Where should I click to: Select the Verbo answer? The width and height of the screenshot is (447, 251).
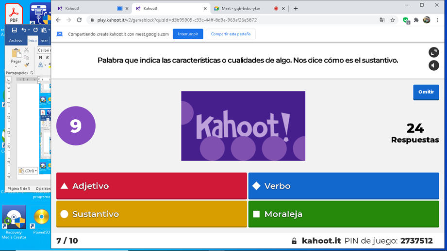point(344,186)
